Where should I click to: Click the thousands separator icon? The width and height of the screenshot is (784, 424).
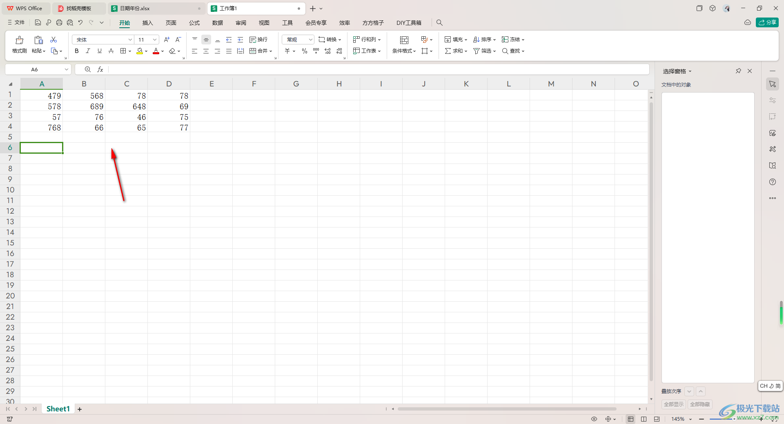[316, 51]
